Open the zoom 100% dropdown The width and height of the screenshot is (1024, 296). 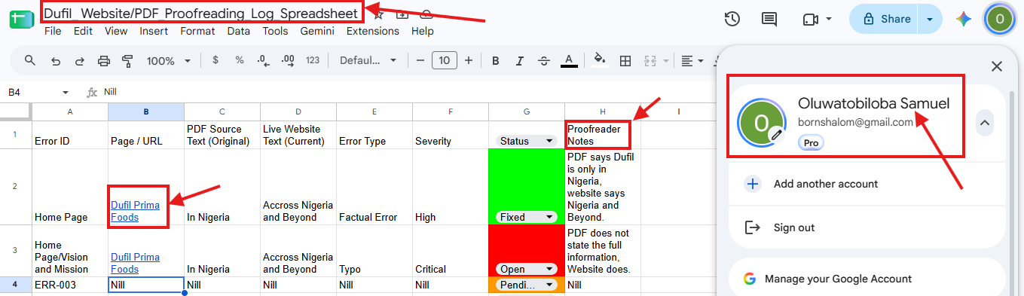(x=167, y=60)
